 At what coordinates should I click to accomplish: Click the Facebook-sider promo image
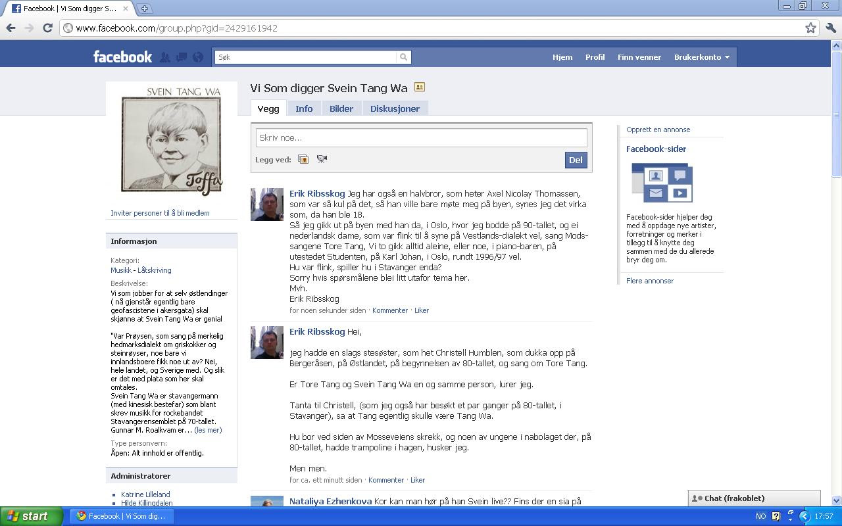click(662, 183)
